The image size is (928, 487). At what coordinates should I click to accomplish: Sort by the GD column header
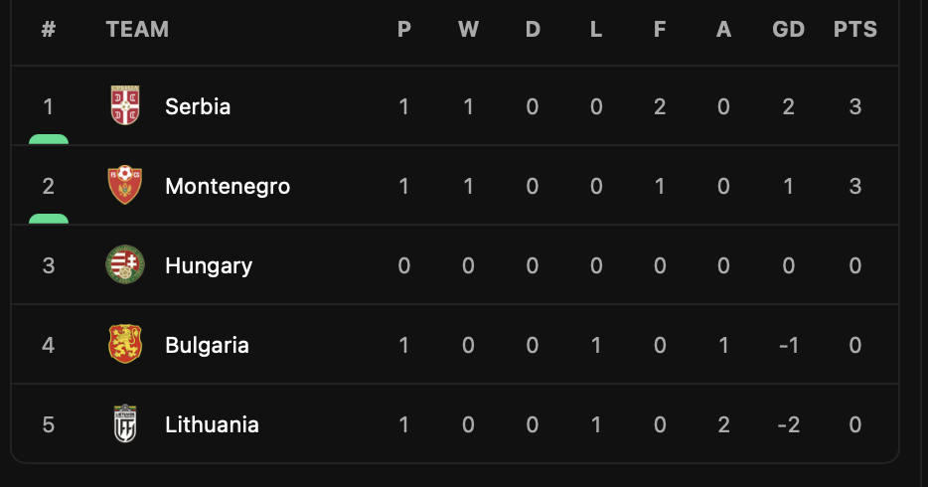click(788, 29)
